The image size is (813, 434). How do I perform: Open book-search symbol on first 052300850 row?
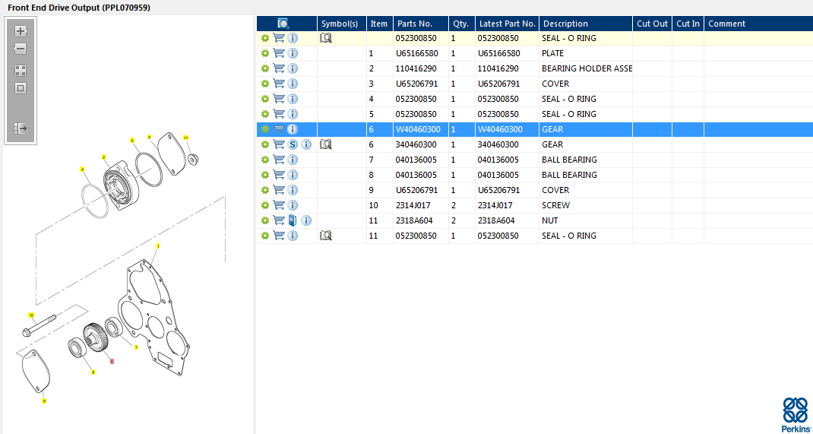(326, 38)
